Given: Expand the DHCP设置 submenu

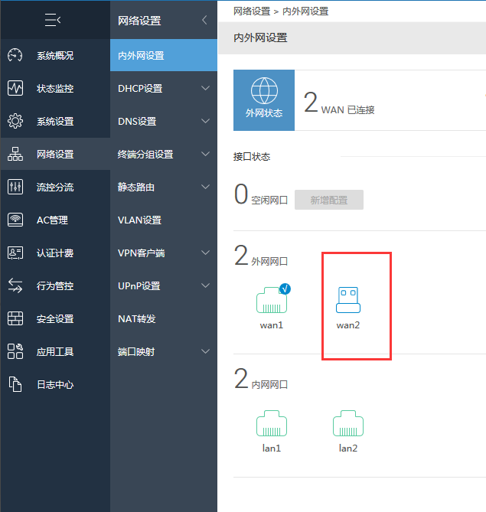Looking at the screenshot, I should [204, 89].
